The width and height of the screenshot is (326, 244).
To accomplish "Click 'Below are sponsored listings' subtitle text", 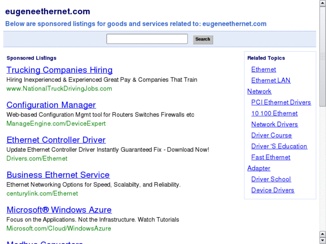I will (136, 24).
